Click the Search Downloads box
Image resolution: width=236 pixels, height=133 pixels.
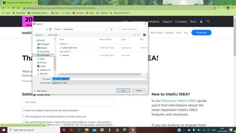pyautogui.click(x=131, y=29)
